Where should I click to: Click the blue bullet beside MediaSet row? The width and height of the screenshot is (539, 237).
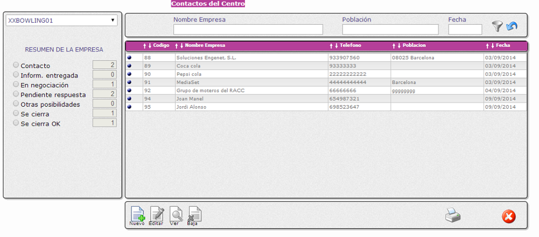[129, 82]
